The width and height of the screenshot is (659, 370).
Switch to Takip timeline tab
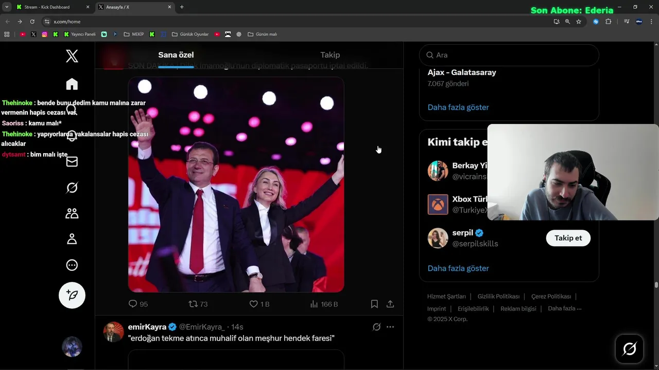coord(330,55)
